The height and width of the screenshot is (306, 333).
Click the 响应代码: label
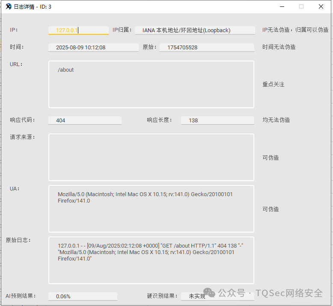click(22, 120)
